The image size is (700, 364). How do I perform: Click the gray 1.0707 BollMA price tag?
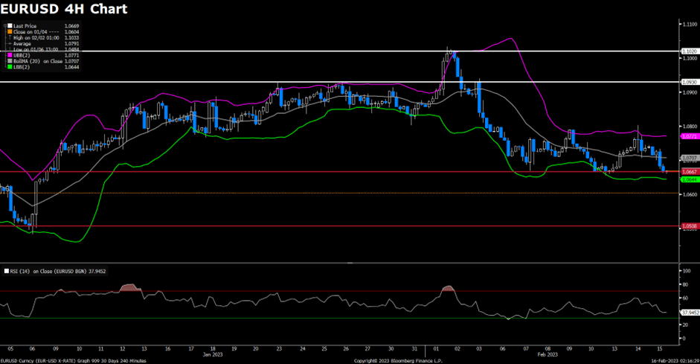tap(689, 158)
